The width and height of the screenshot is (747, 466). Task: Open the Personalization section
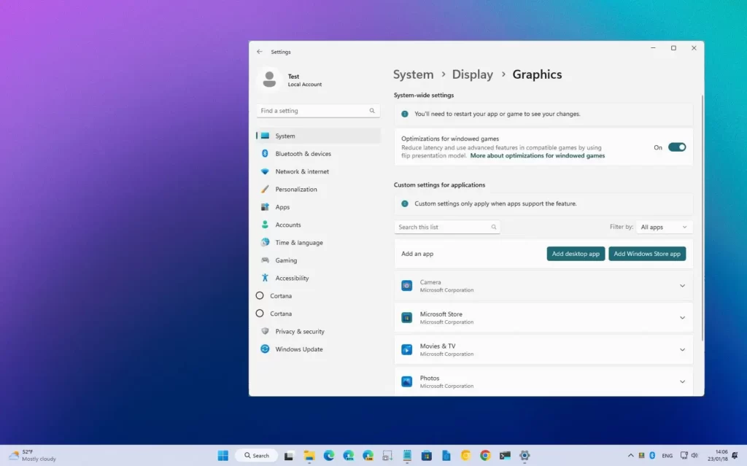(x=318, y=189)
